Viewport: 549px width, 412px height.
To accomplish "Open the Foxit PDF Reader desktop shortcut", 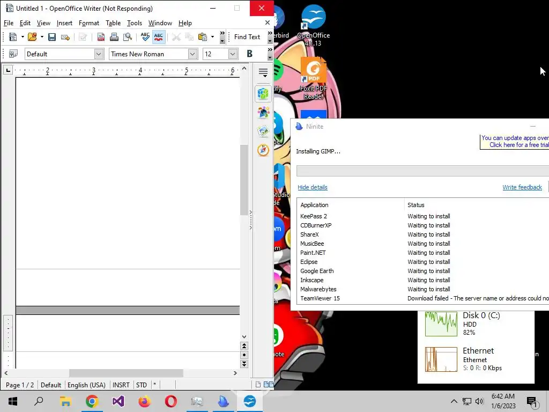I will [313, 79].
